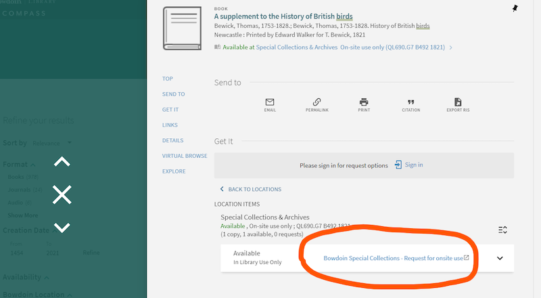Image resolution: width=541 pixels, height=298 pixels.
Task: Collapse the Bowdoin Location facet
Action: (x=37, y=295)
